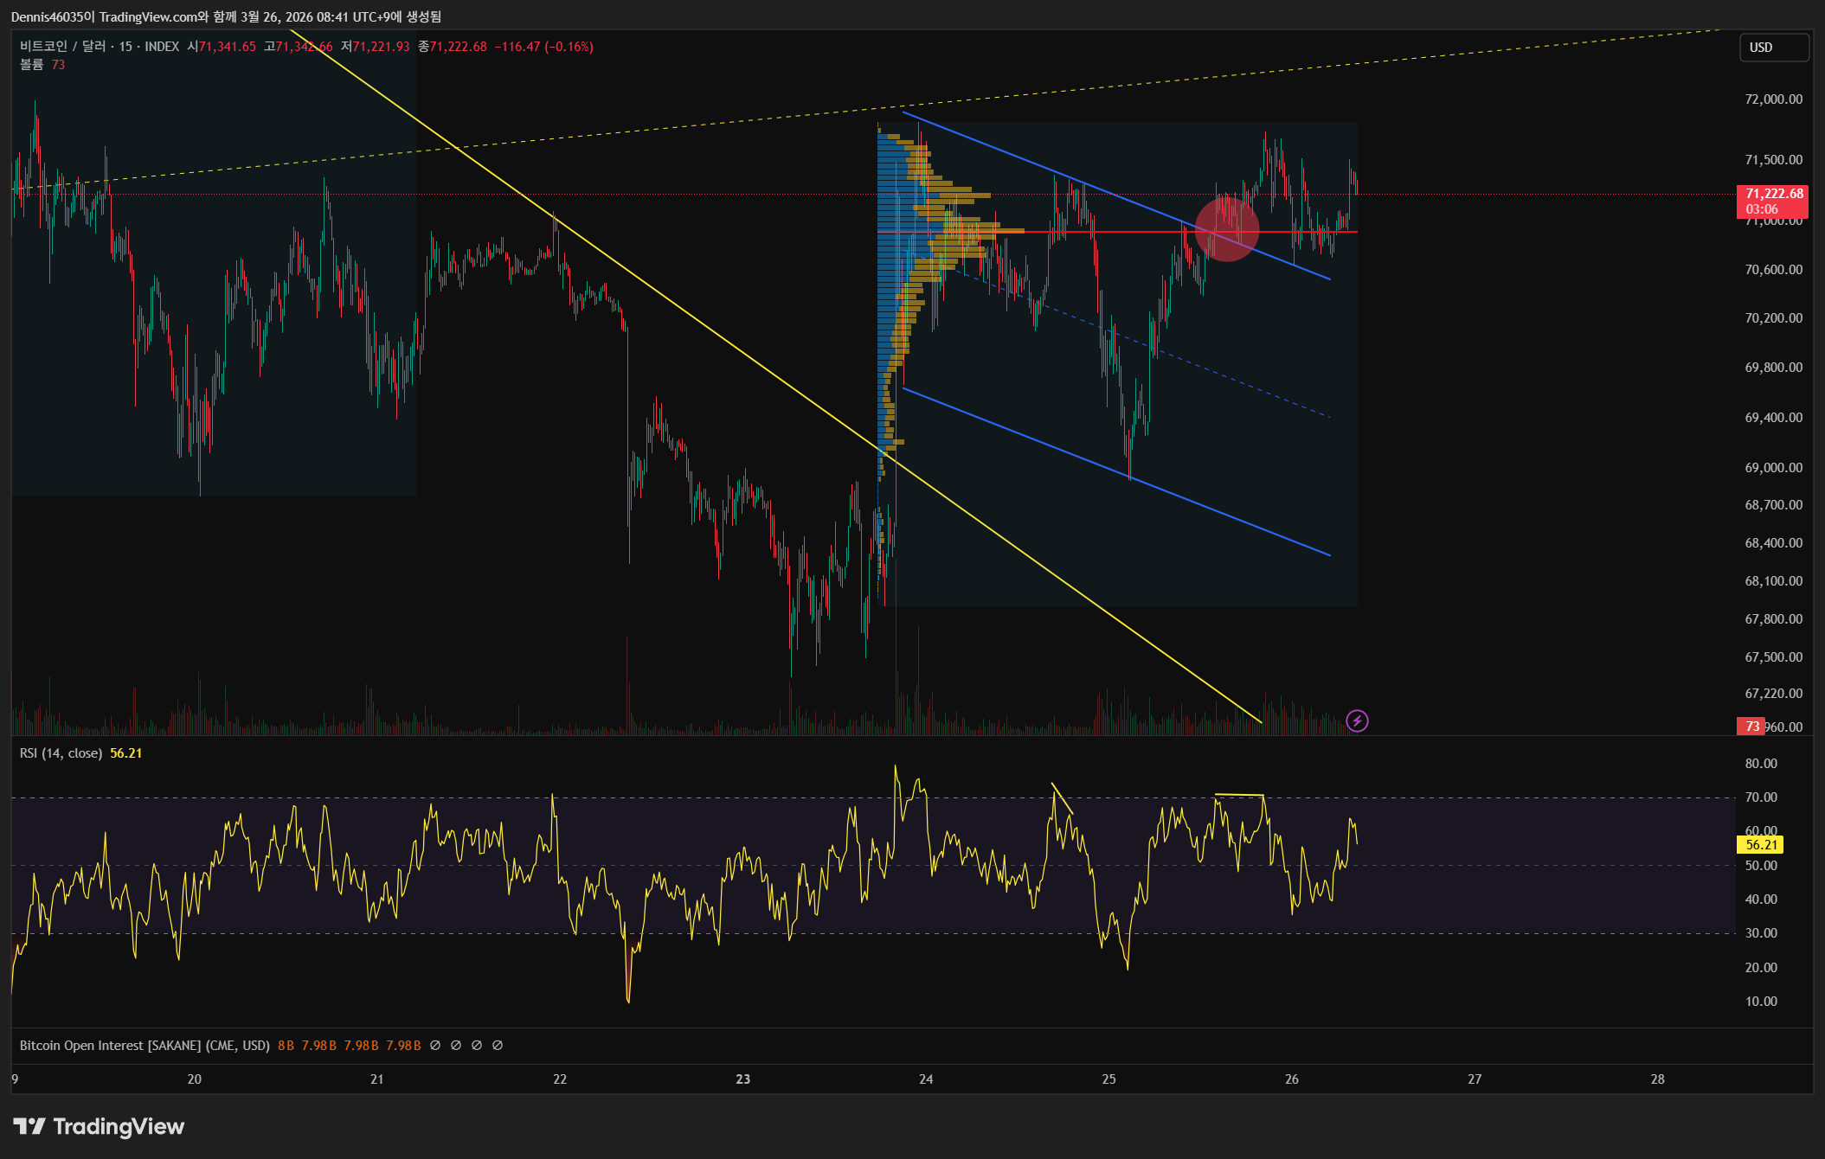Click date 26 on the time axis
The width and height of the screenshot is (1825, 1159).
[x=1292, y=1079]
